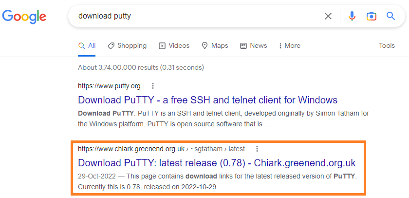Click the https://www.putty.org URL text
The height and width of the screenshot is (198, 409).
click(x=109, y=86)
